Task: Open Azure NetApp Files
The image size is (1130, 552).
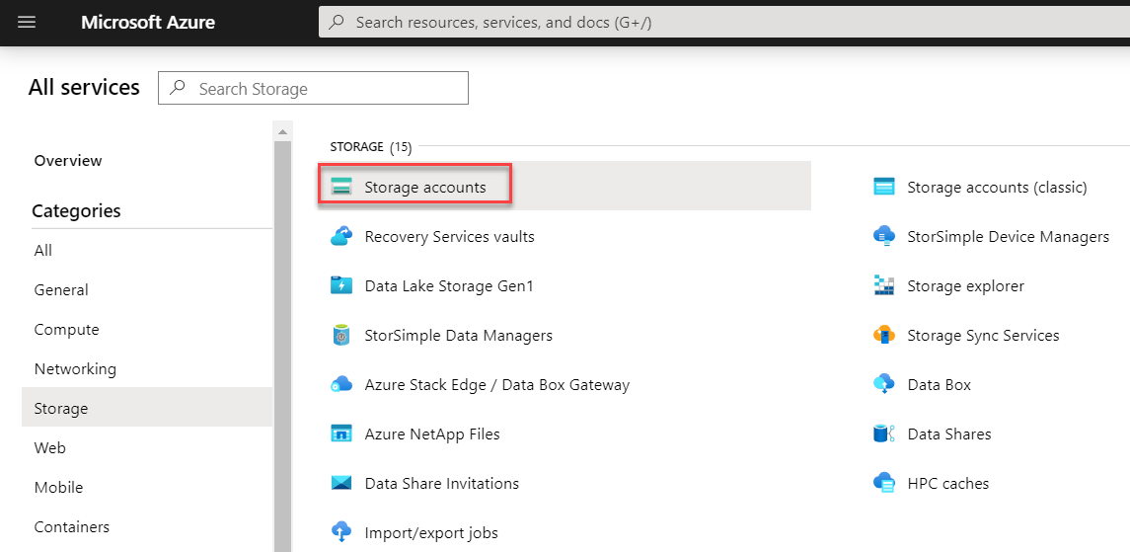Action: point(432,434)
